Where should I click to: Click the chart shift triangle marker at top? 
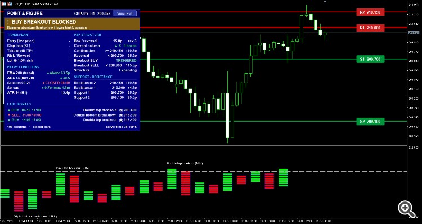[x=325, y=1]
